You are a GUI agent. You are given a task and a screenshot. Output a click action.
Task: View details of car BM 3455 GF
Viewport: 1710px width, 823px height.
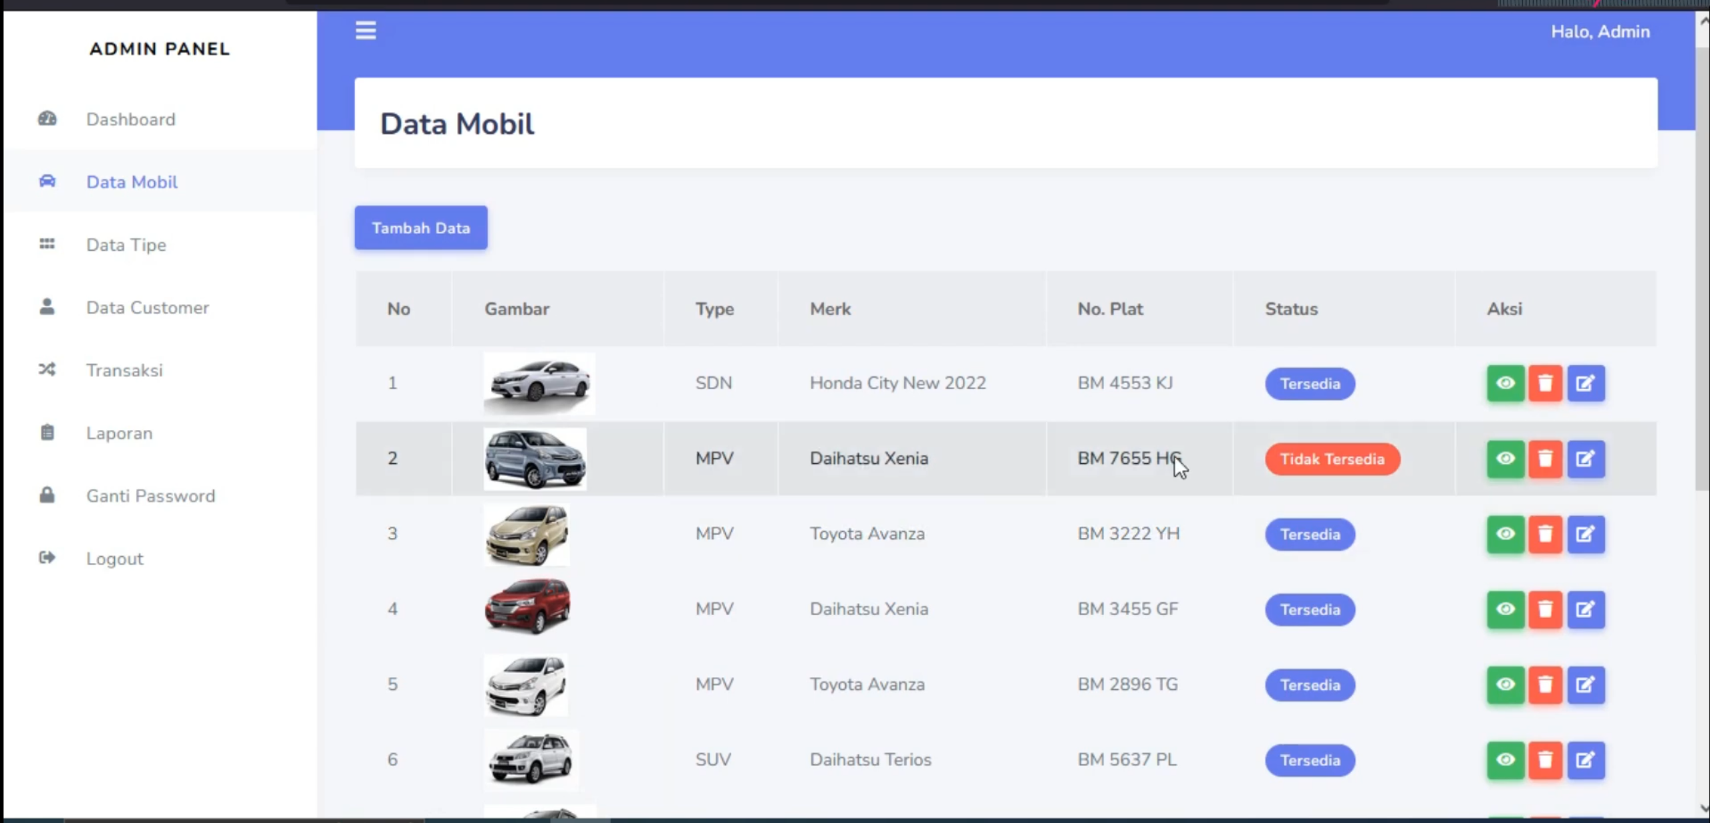1505,609
